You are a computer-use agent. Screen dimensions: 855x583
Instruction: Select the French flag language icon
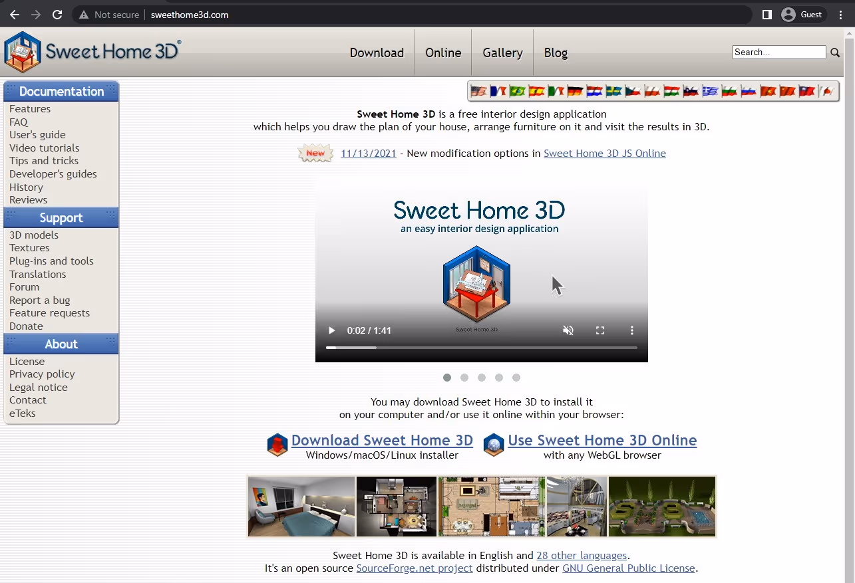point(498,90)
